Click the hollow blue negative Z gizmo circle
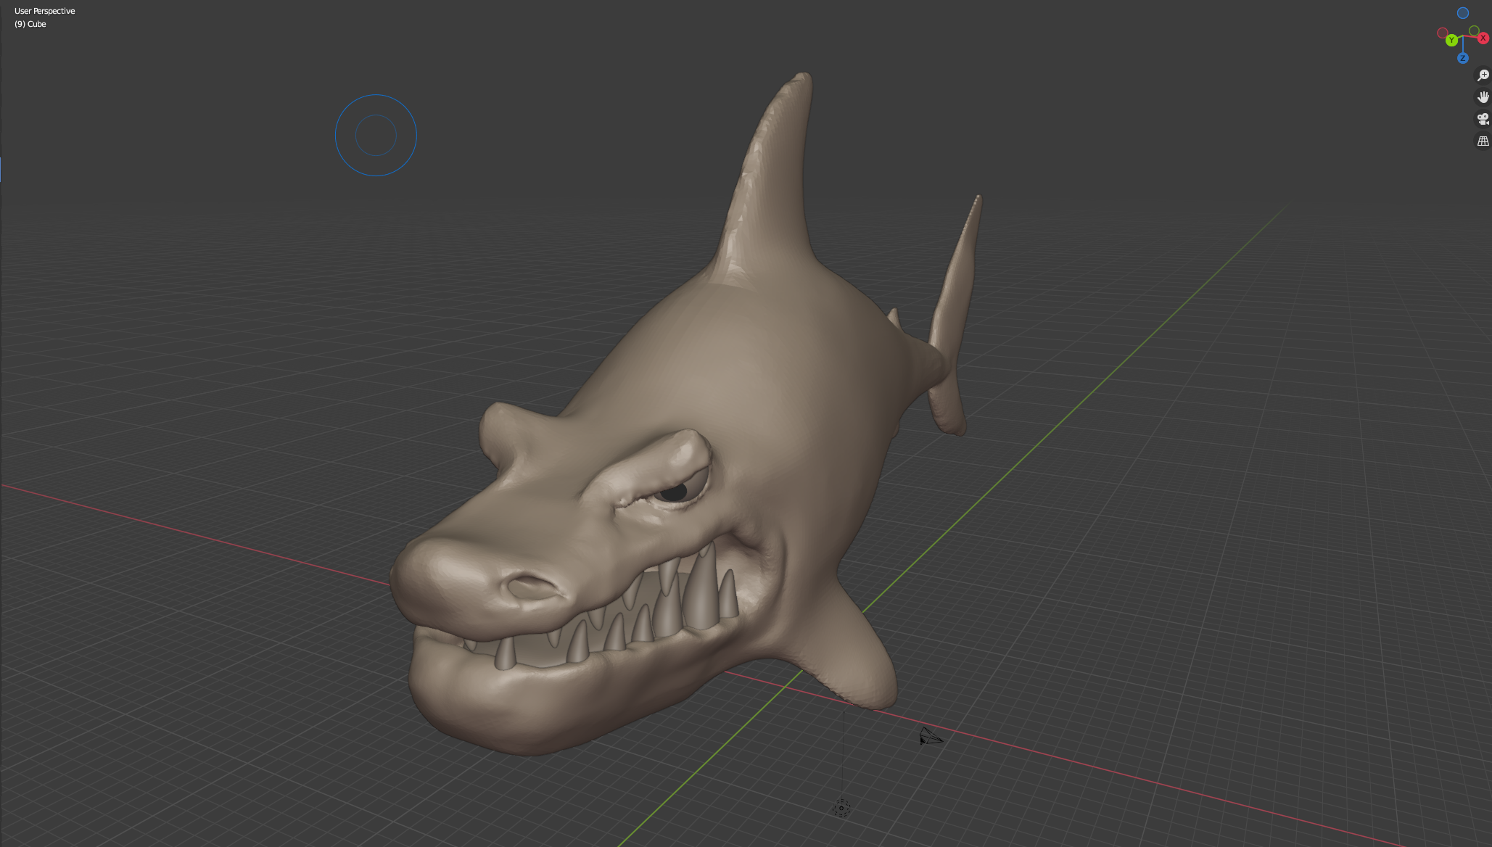 pos(1463,13)
